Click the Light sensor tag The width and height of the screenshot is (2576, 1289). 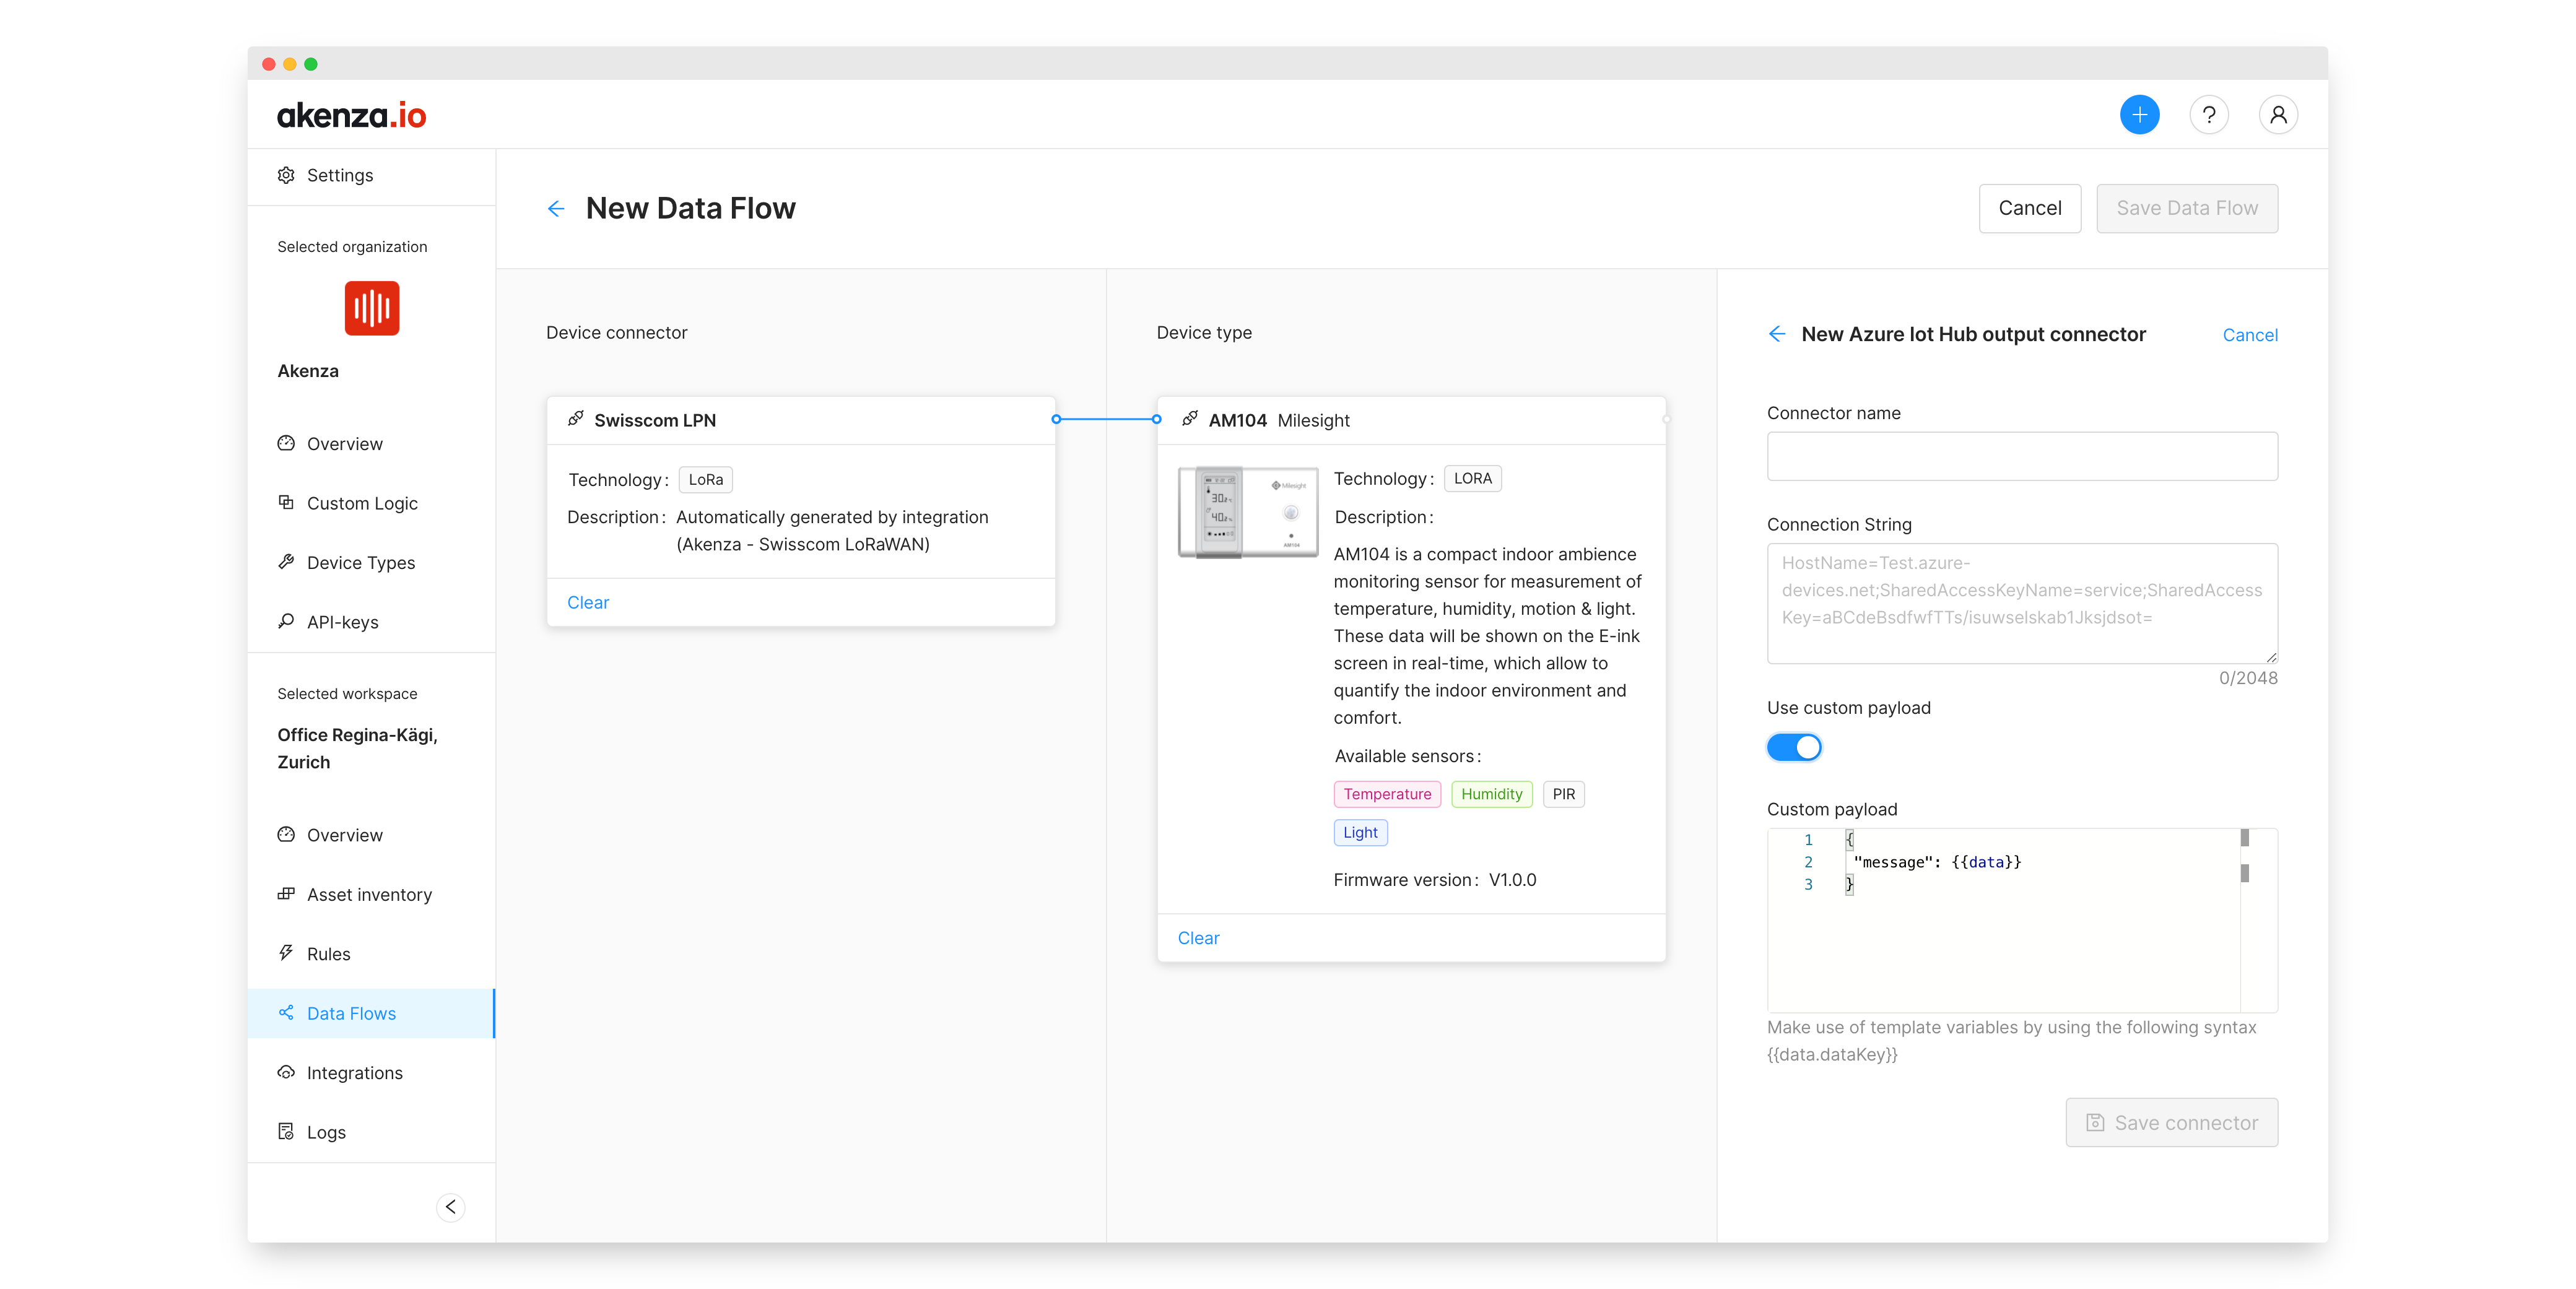1360,832
